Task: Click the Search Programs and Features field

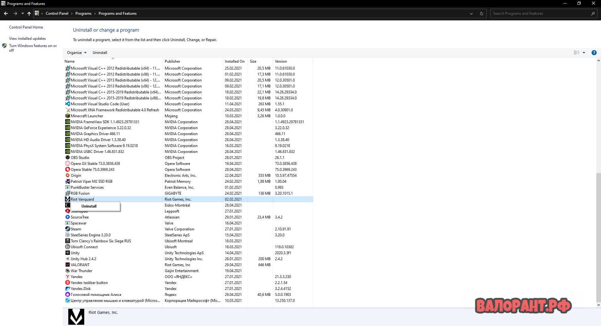Action: [540, 13]
